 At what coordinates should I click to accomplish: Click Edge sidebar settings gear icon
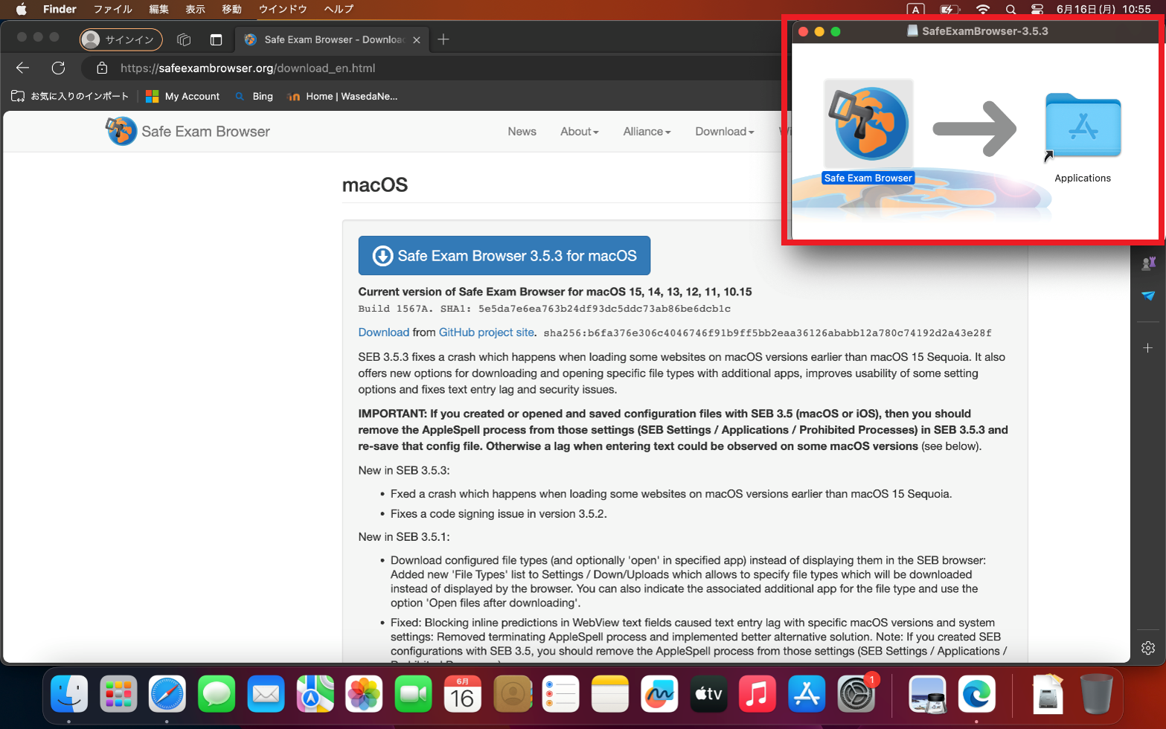(x=1148, y=648)
